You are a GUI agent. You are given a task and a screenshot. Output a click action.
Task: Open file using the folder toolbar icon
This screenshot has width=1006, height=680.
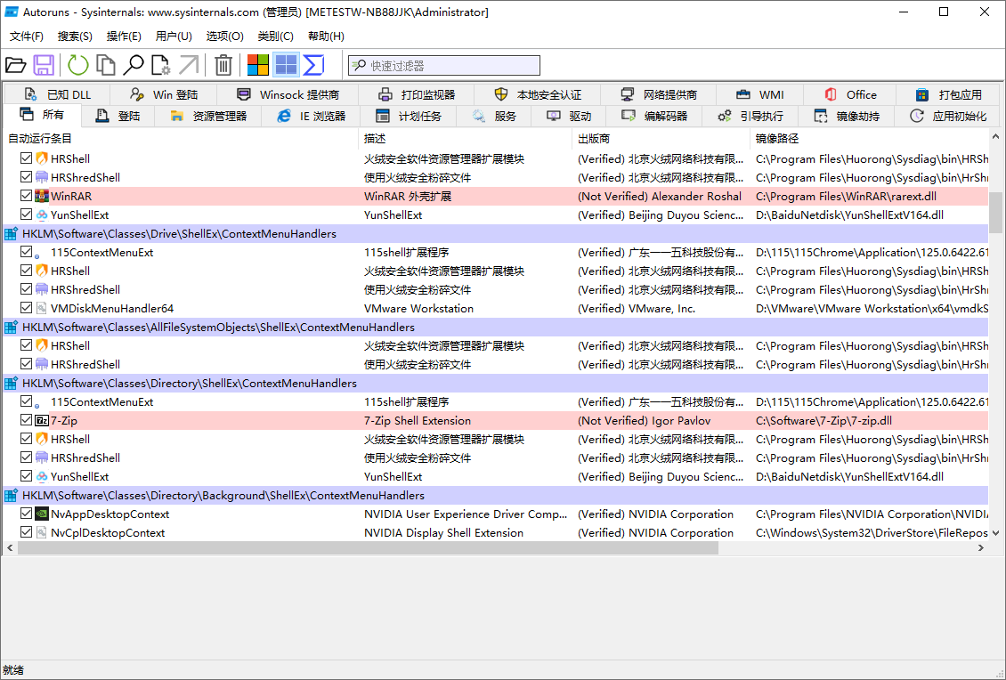[x=15, y=65]
